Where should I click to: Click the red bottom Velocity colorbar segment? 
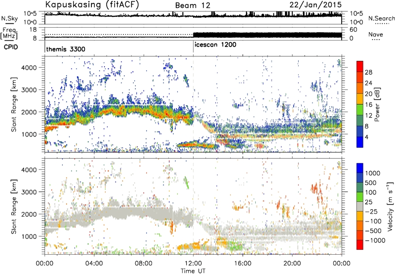pyautogui.click(x=360, y=245)
